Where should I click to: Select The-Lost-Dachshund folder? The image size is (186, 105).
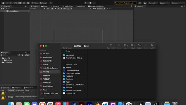(74, 90)
